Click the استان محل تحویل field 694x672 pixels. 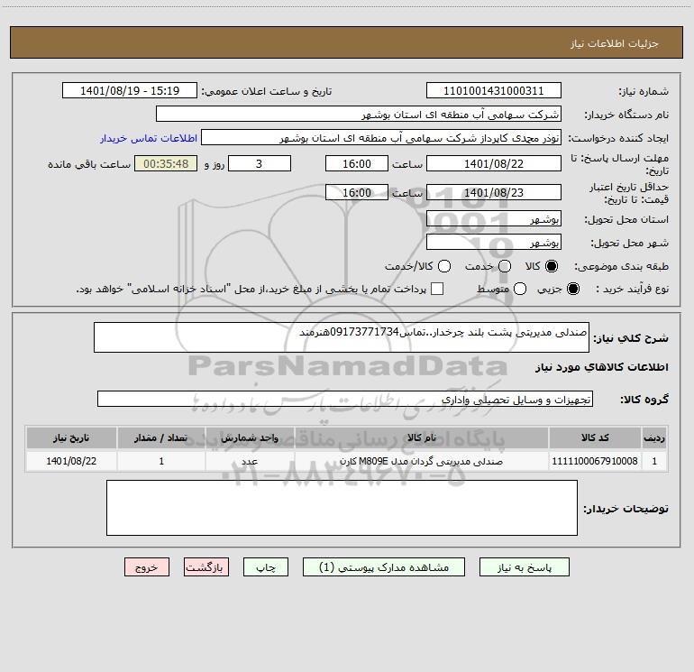[494, 219]
